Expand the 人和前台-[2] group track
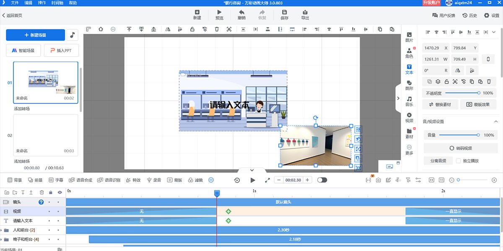 (2, 230)
